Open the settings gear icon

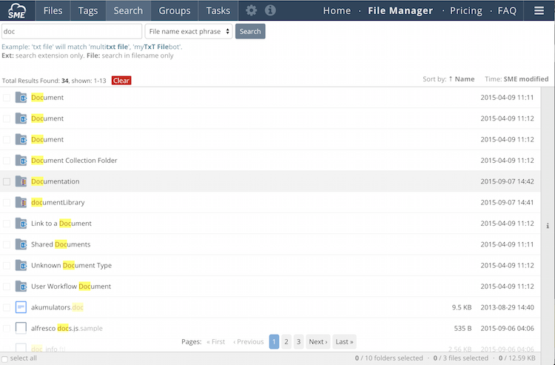[x=252, y=10]
